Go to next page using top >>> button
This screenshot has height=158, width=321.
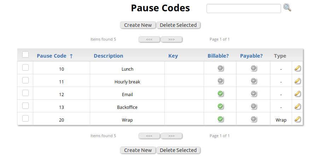171,39
